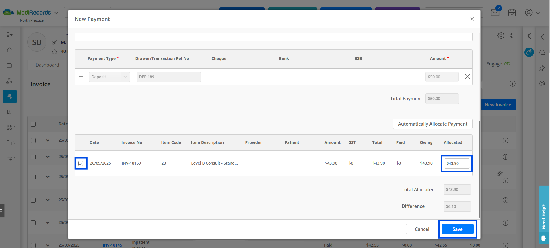Click the at-sign mention icon
The image size is (550, 248).
tap(542, 83)
